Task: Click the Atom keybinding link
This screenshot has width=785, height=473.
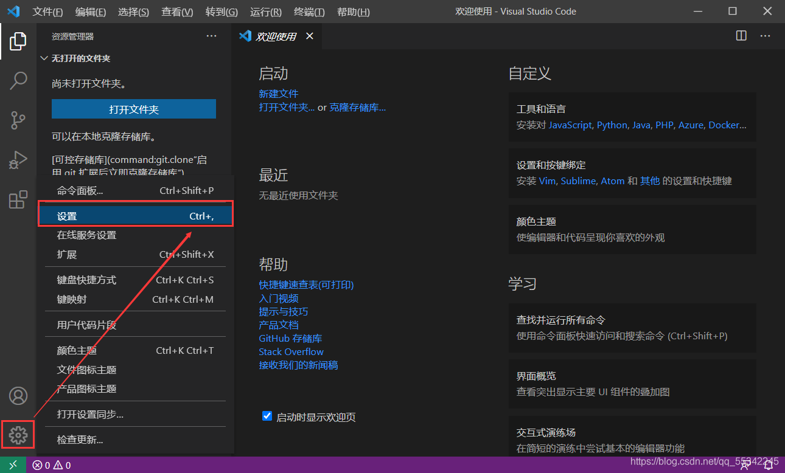Action: [x=613, y=181]
